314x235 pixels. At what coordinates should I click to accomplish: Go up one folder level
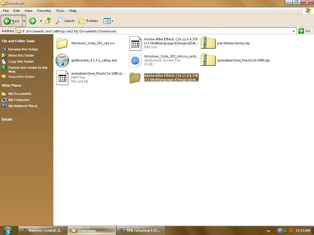(48, 21)
